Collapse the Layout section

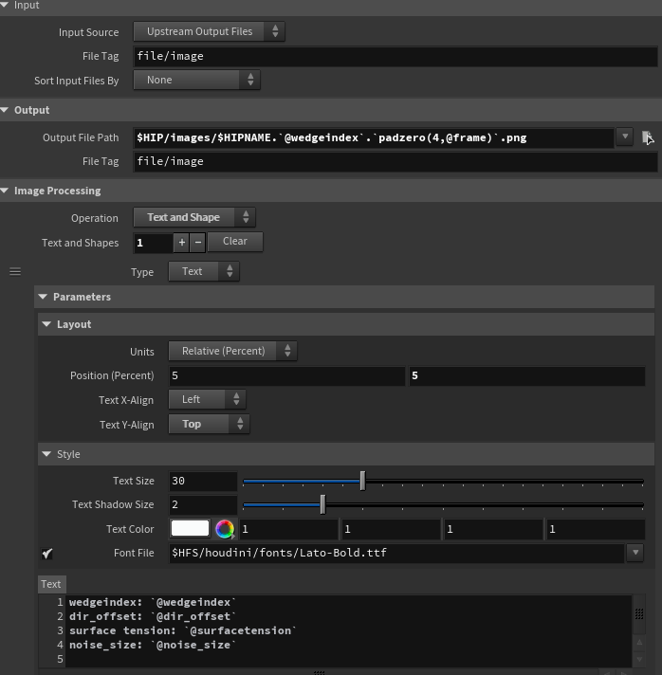click(x=47, y=324)
